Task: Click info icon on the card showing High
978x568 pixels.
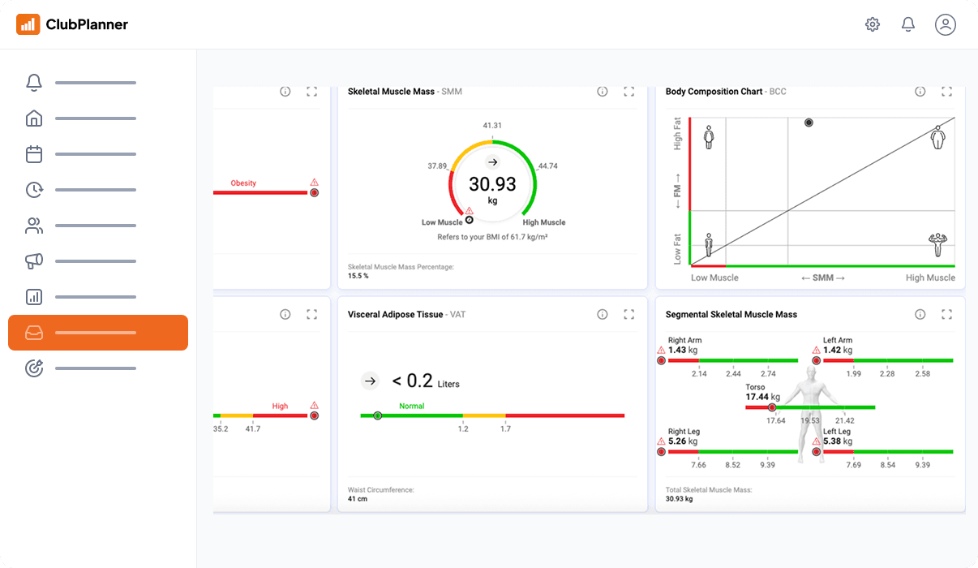Action: [285, 314]
